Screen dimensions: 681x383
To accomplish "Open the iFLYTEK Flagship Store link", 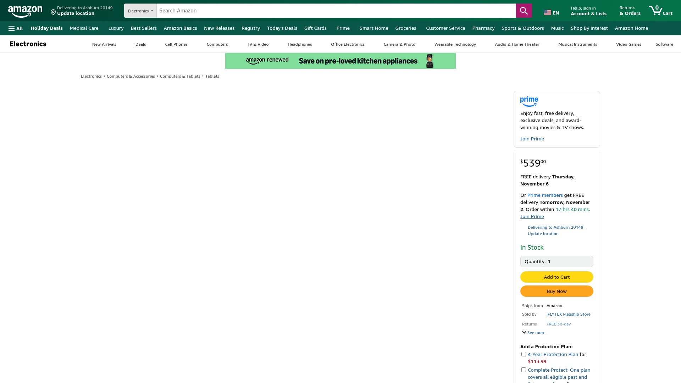I will (x=568, y=314).
